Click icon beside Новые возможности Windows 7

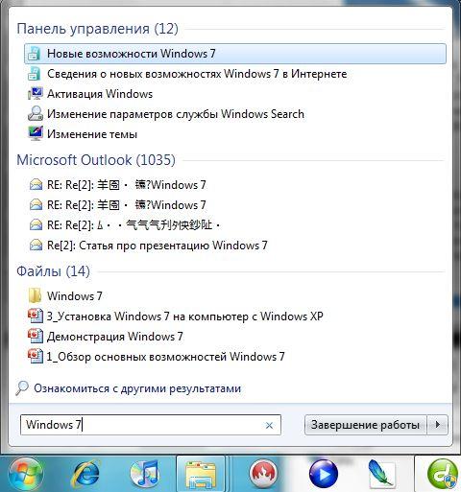[34, 54]
